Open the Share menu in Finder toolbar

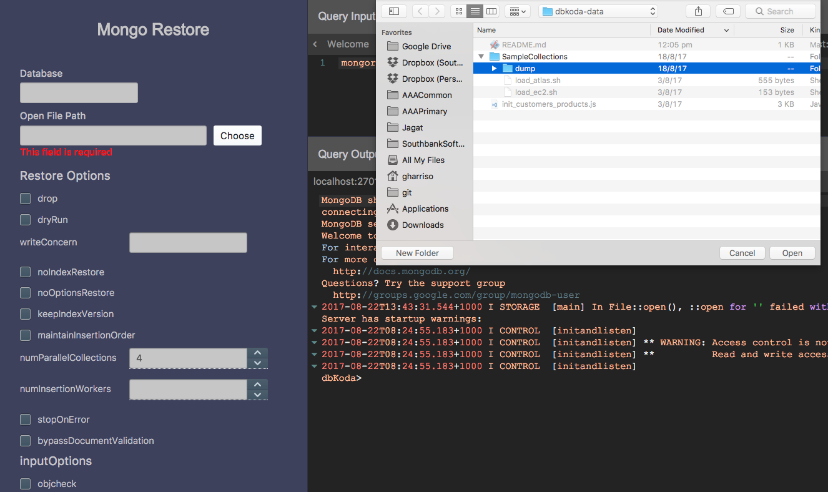click(x=697, y=11)
